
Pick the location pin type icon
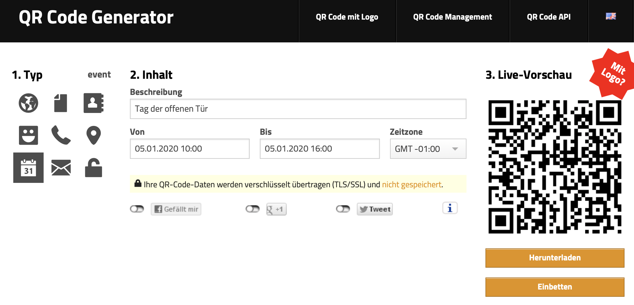pyautogui.click(x=93, y=135)
